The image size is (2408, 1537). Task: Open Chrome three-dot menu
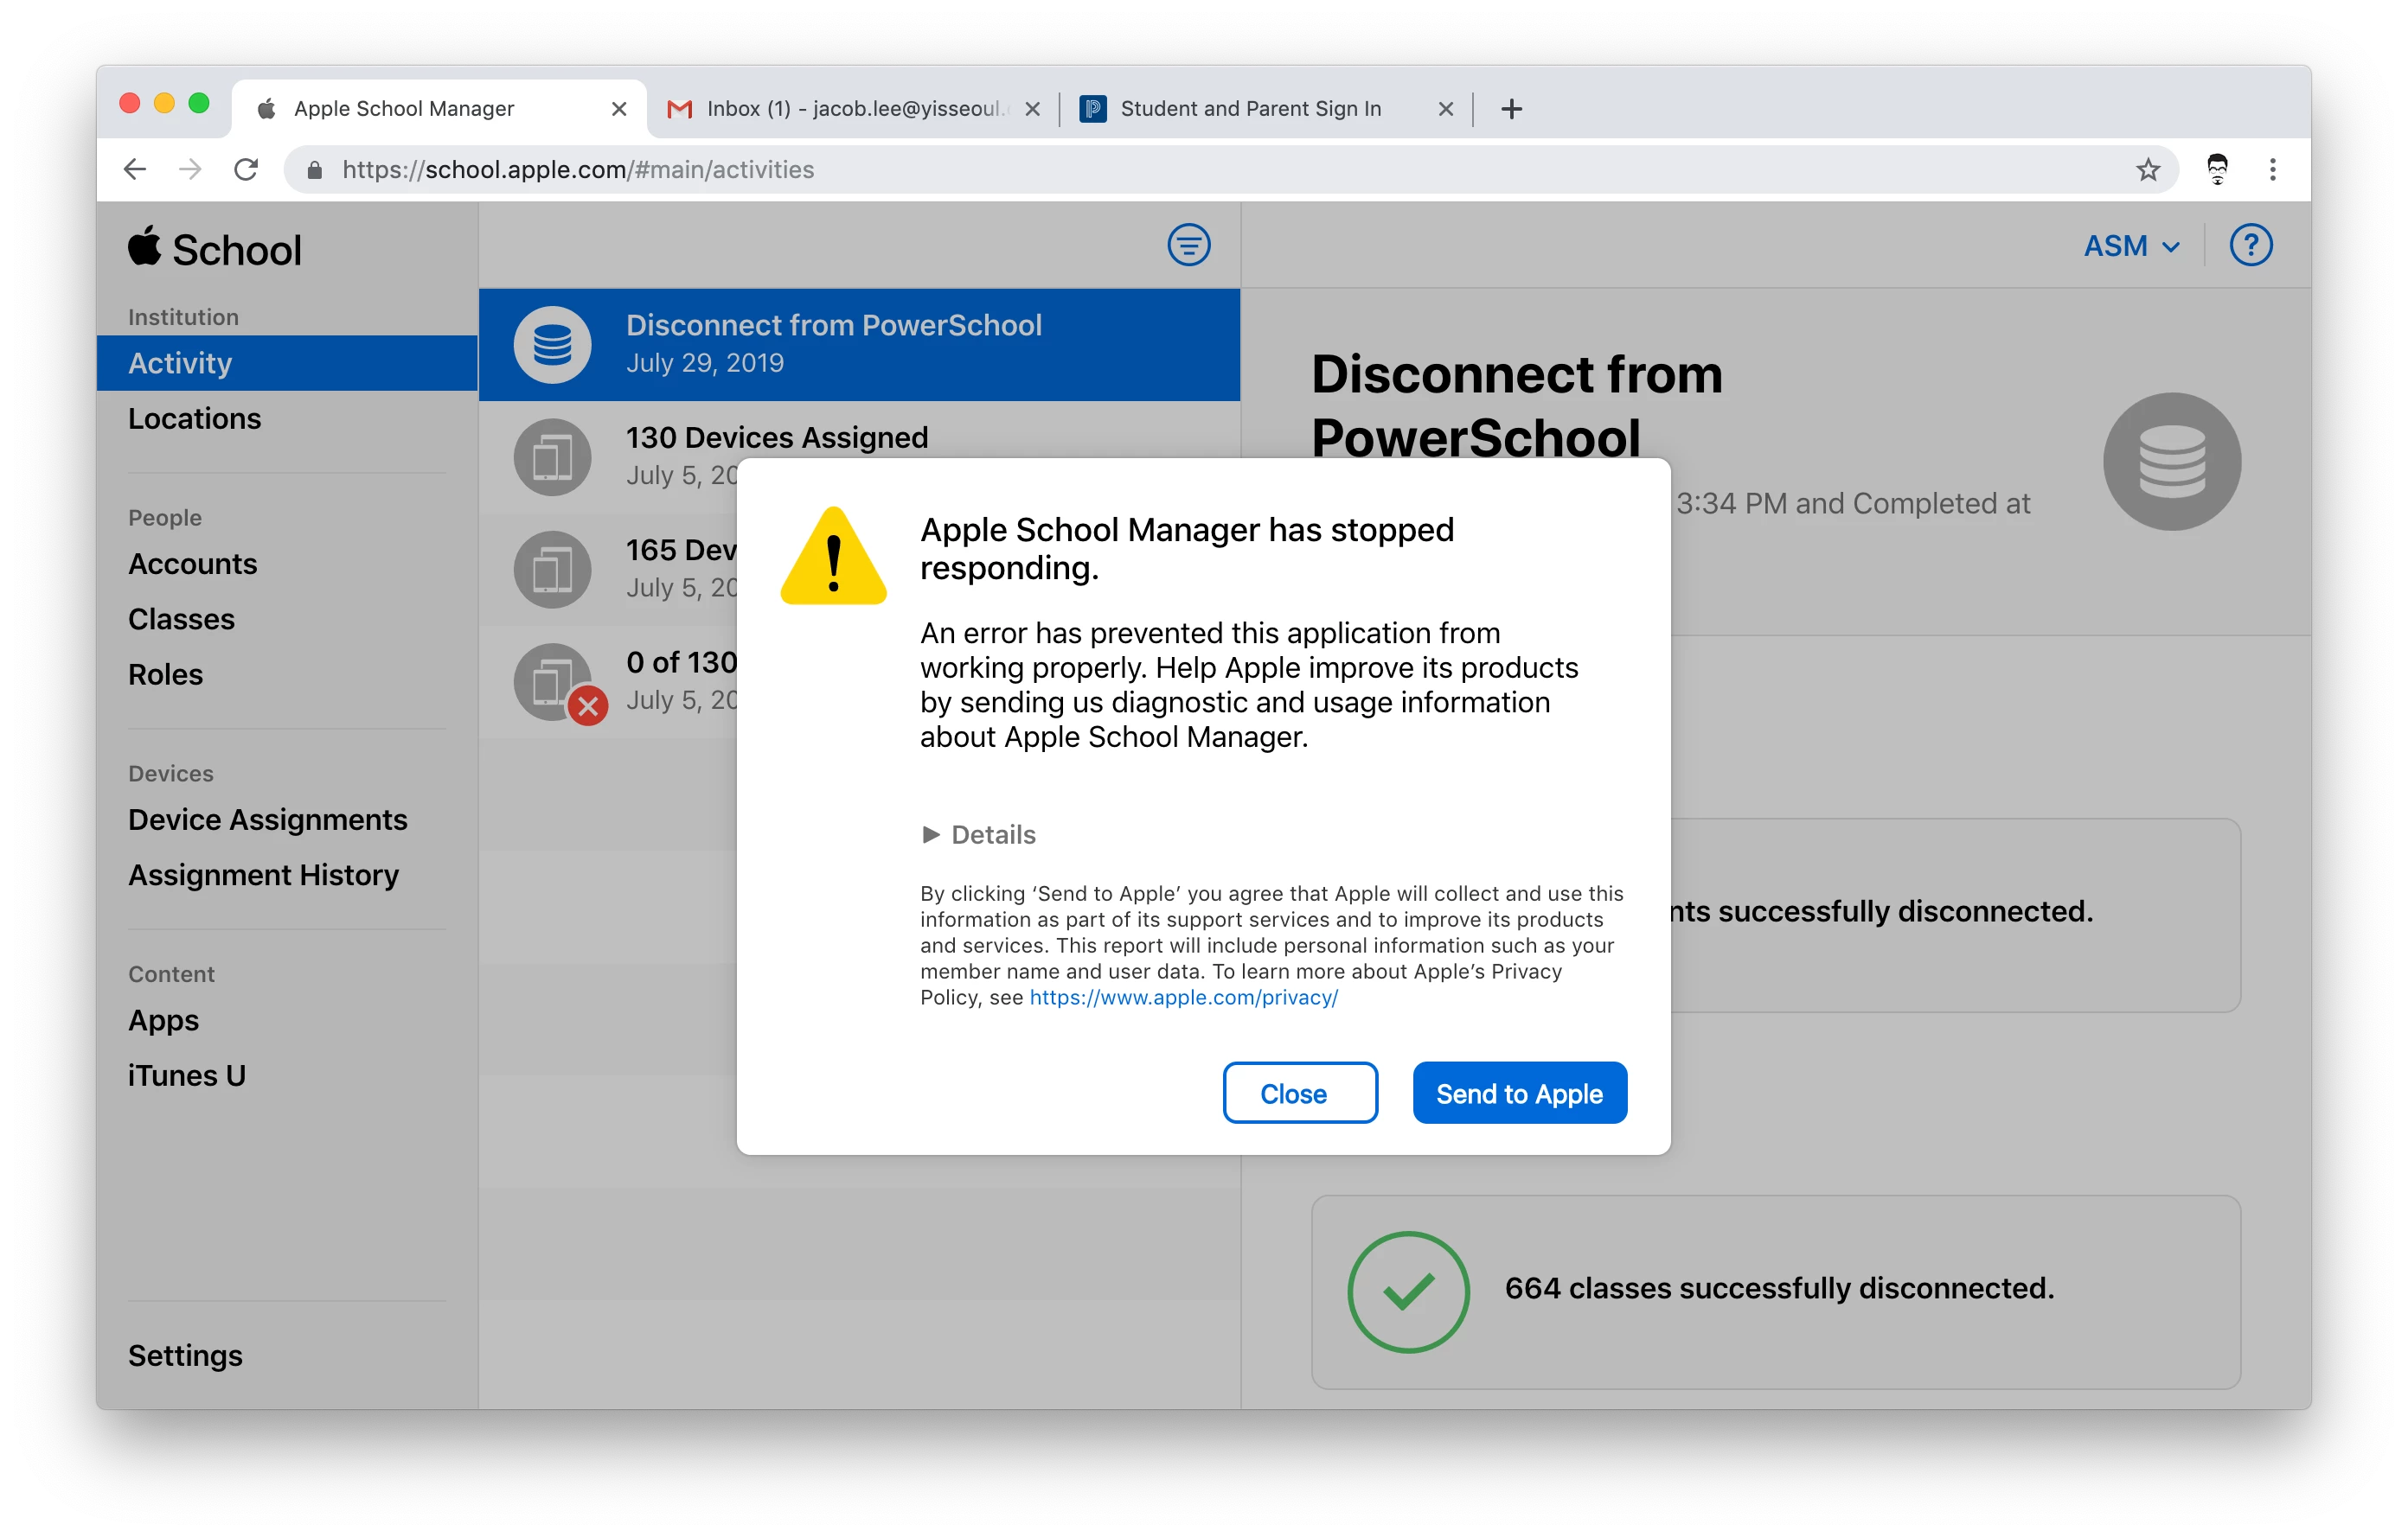pos(2272,170)
